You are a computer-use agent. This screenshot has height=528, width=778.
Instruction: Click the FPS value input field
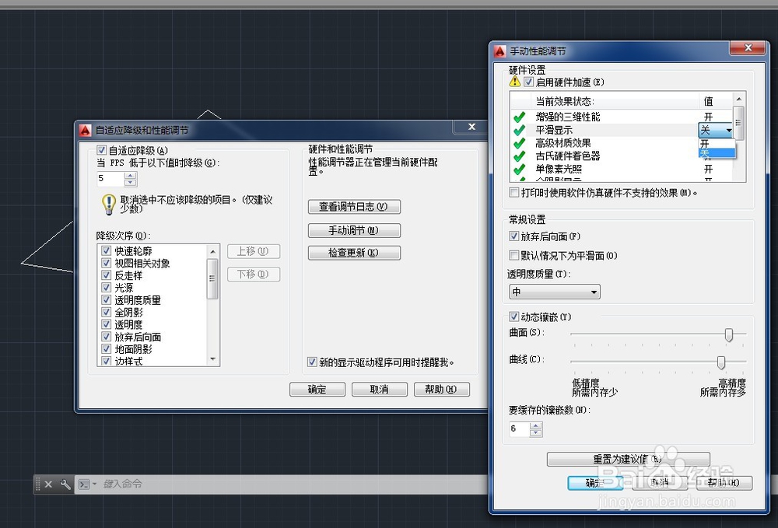coord(110,179)
